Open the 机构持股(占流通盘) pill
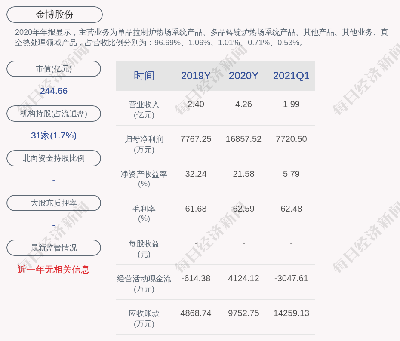The width and height of the screenshot is (400, 341). point(54,114)
